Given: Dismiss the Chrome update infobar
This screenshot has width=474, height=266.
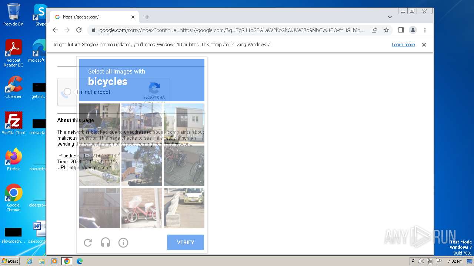Looking at the screenshot, I should [x=424, y=45].
